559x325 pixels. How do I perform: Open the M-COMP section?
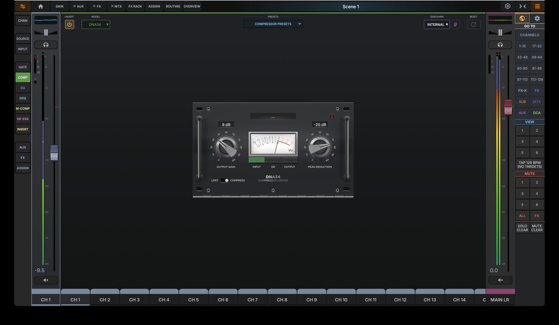tap(23, 109)
